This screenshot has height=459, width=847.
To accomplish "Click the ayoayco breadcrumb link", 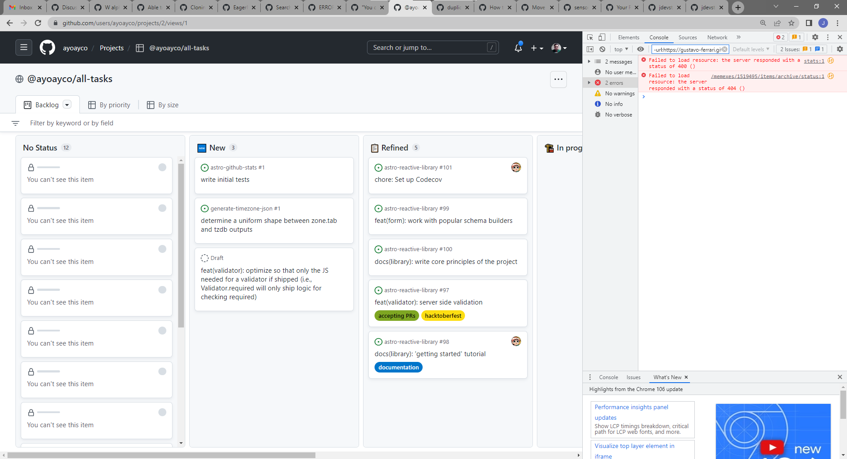I will point(75,48).
